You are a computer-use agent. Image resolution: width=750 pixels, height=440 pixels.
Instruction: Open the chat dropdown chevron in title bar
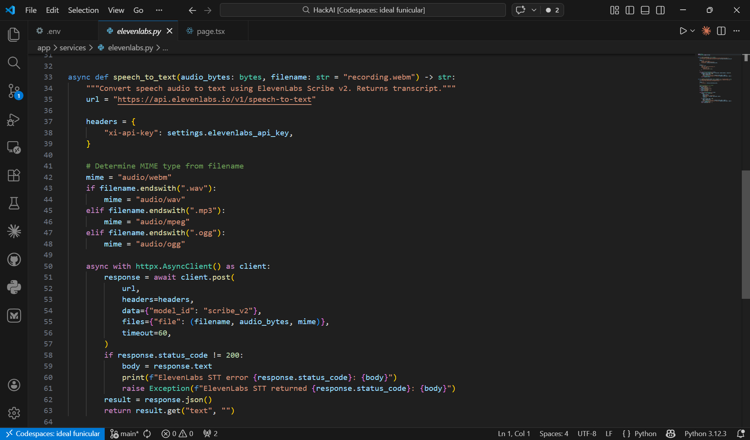click(x=534, y=10)
